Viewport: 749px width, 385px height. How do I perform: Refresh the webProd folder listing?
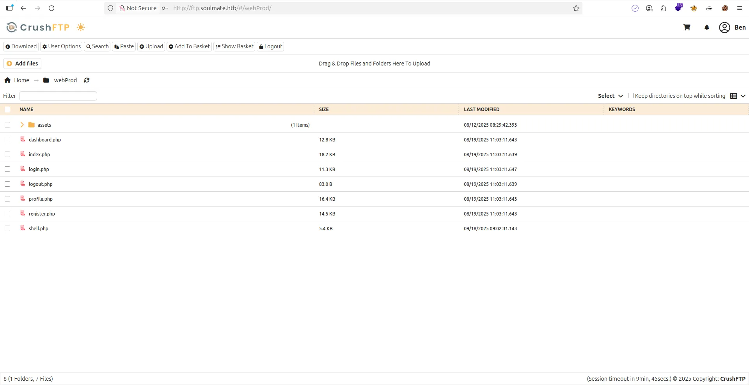click(x=87, y=80)
